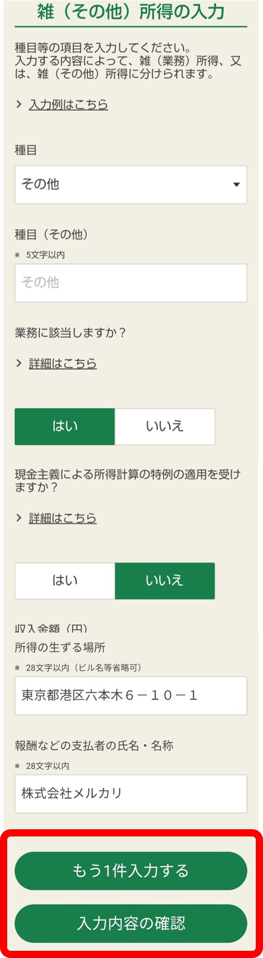This screenshot has height=958, width=263.
Task: Open 詳細はこちら under 現金主義 question
Action: [x=63, y=518]
